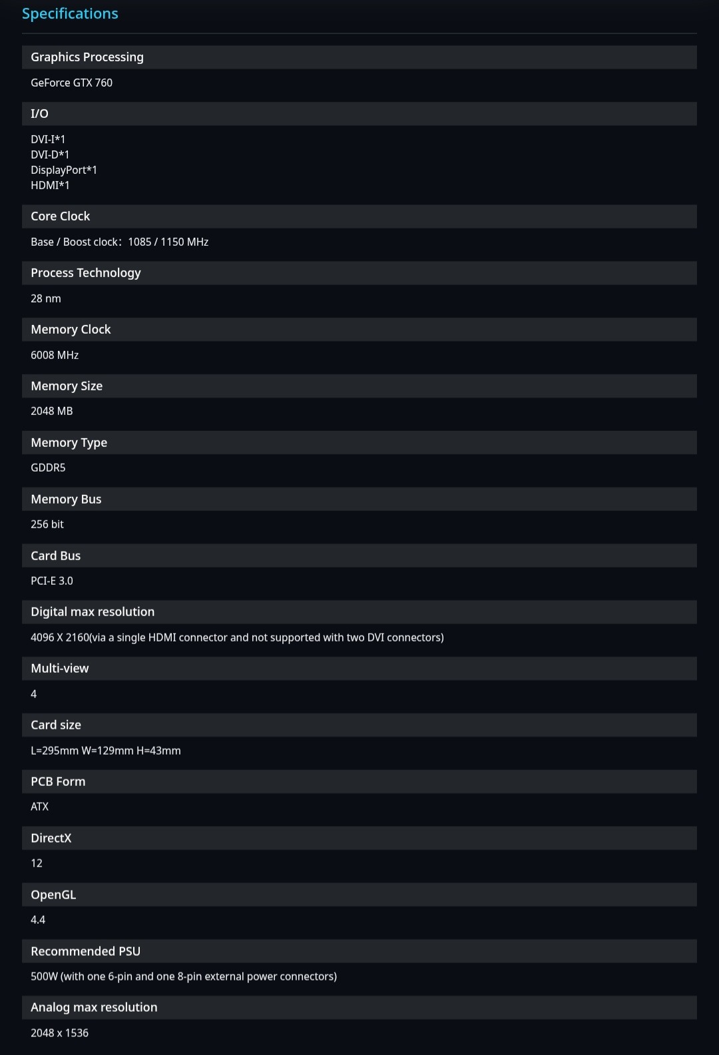Click the GeForce GTX 760 text
The width and height of the screenshot is (719, 1055).
click(72, 83)
